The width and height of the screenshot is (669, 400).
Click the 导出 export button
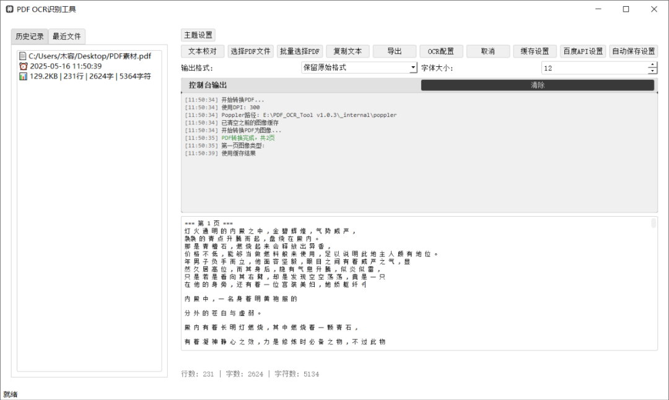coord(394,51)
